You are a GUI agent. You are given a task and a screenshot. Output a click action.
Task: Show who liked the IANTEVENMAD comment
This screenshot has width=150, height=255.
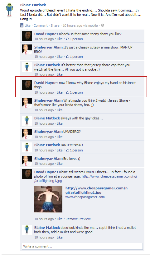click(76, 150)
